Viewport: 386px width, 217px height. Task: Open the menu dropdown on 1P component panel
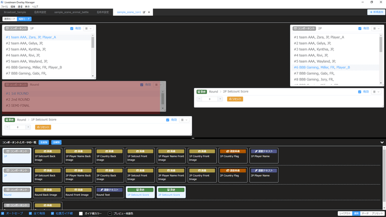[x=88, y=28]
